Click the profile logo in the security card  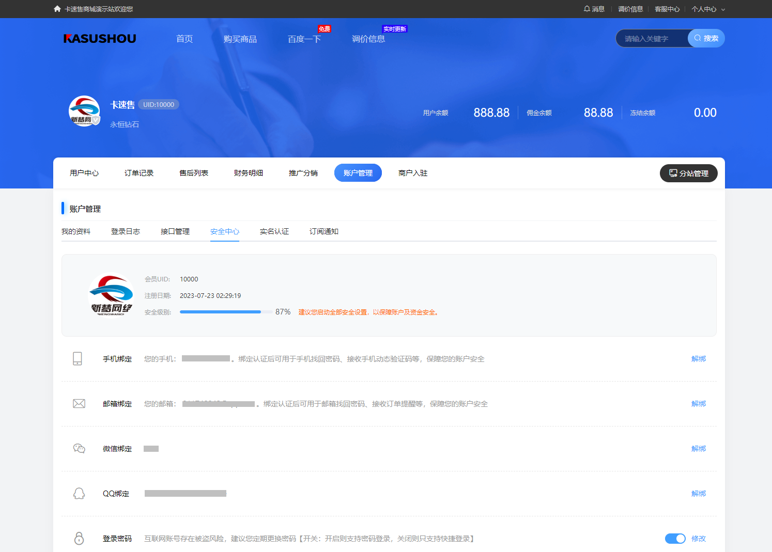point(112,295)
